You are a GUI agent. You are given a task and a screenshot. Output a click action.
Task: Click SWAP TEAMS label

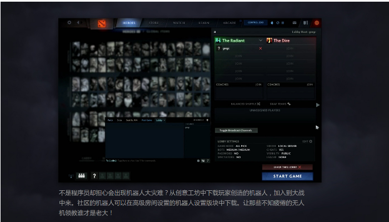(x=278, y=104)
